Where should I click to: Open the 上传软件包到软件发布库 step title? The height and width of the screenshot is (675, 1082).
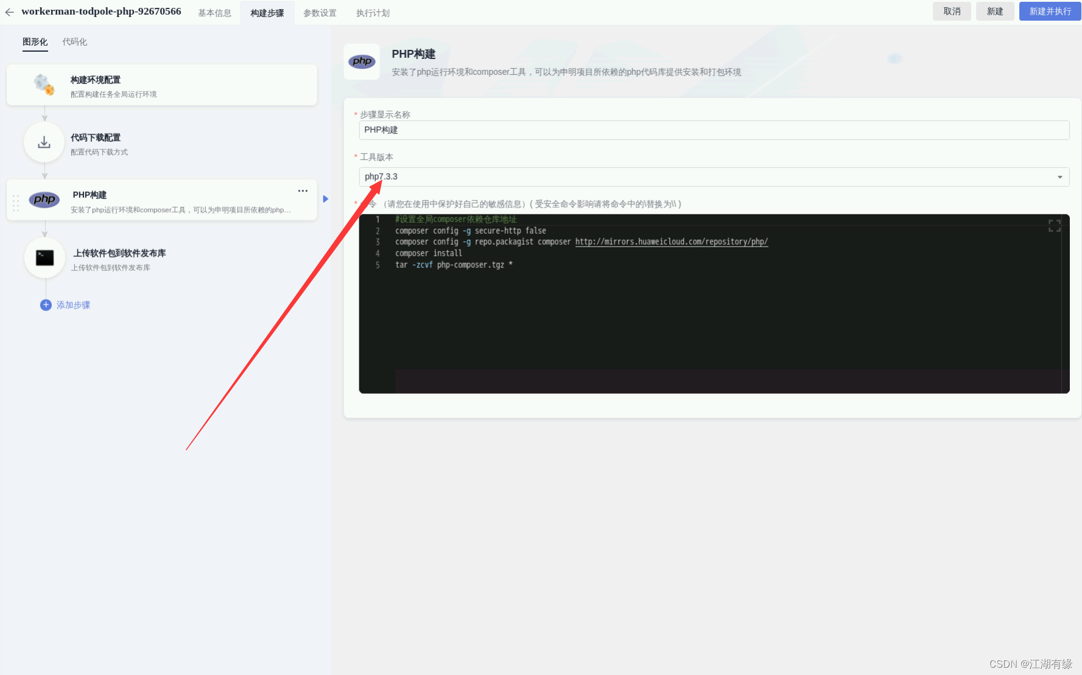point(119,253)
